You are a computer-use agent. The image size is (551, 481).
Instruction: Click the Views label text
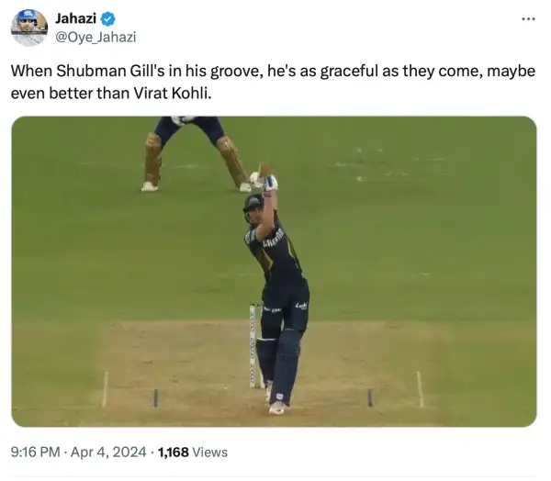[210, 453]
